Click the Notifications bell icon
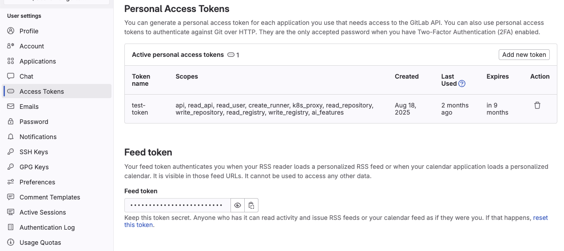564x251 pixels. (x=11, y=137)
